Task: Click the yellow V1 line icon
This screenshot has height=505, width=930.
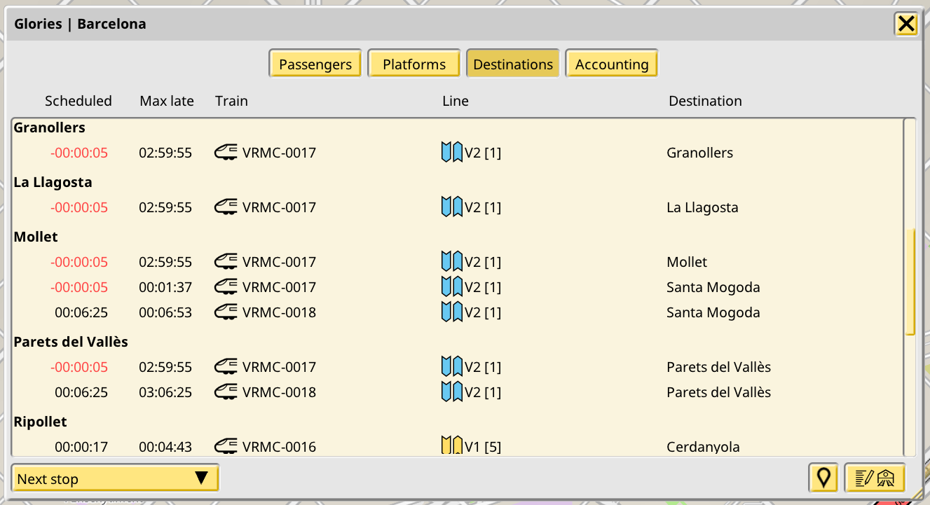Action: [x=451, y=446]
